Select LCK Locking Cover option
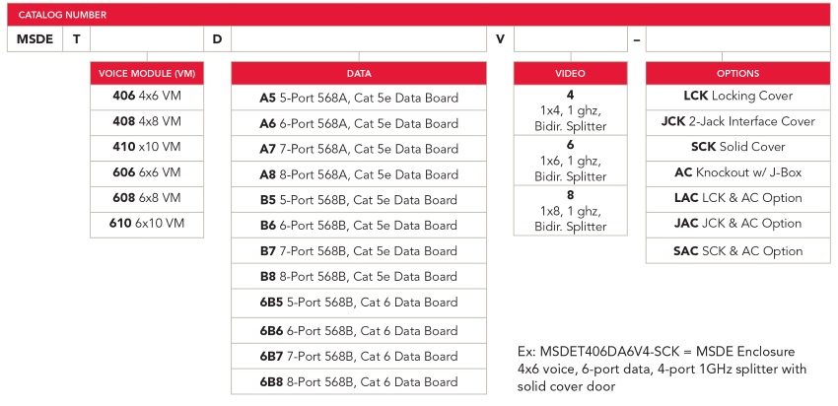 pos(737,97)
